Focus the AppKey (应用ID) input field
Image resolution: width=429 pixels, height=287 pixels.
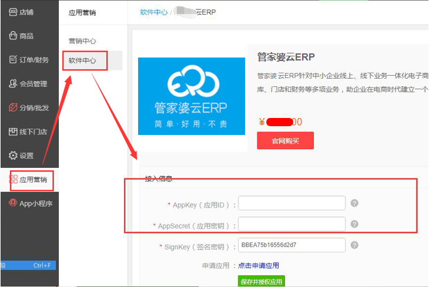(291, 203)
